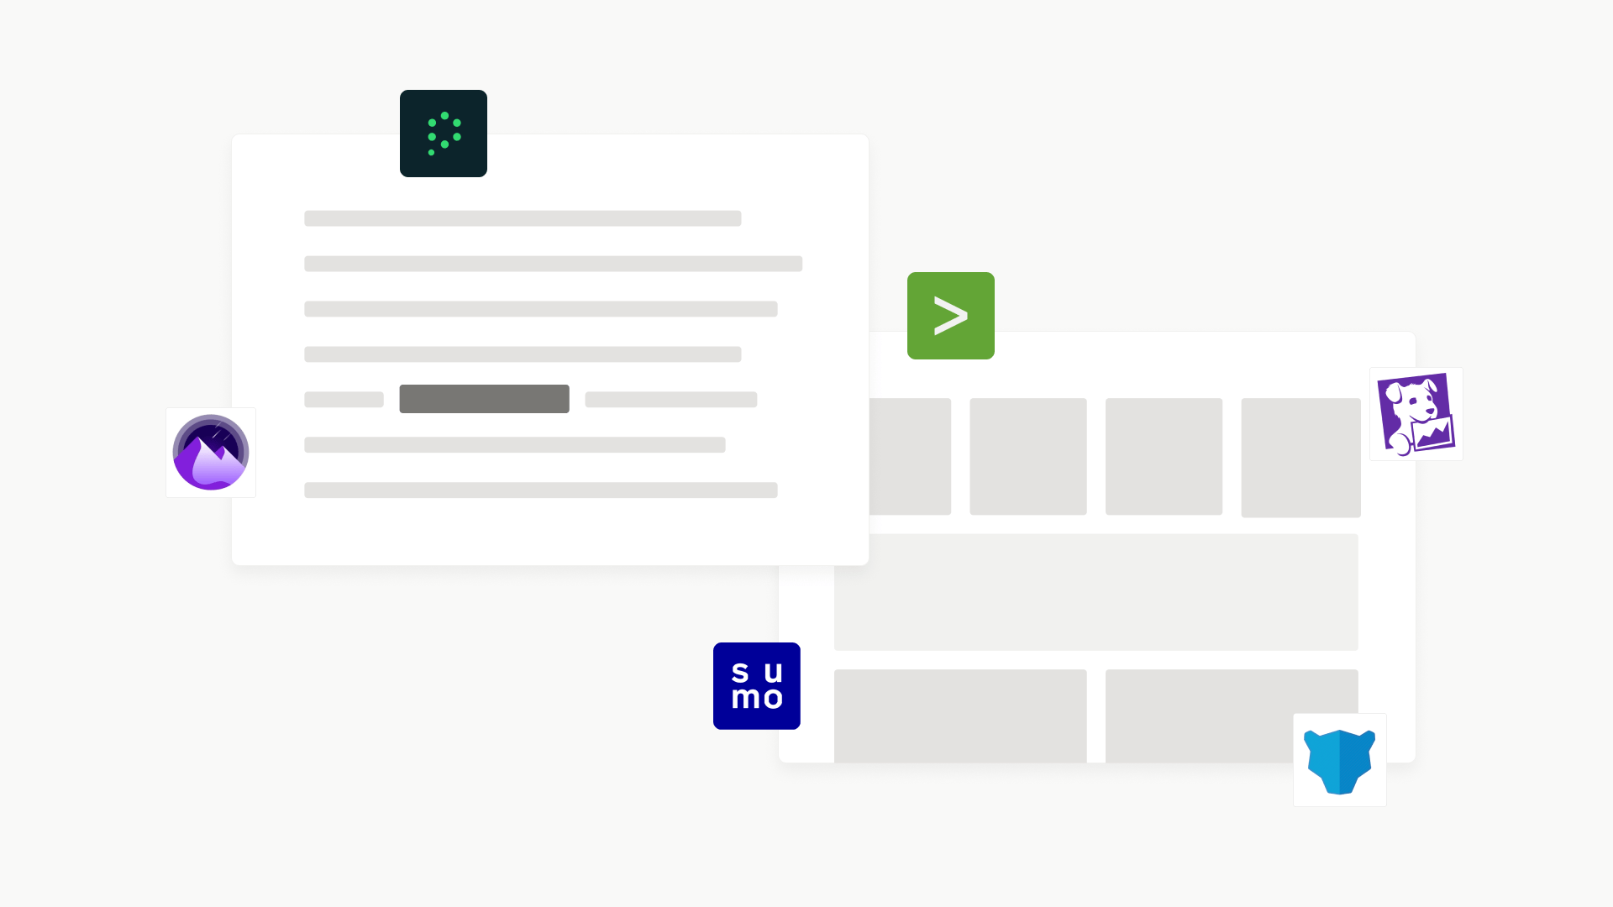1613x907 pixels.
Task: Open Datadog monitoring dashboard
Action: [x=1416, y=413]
